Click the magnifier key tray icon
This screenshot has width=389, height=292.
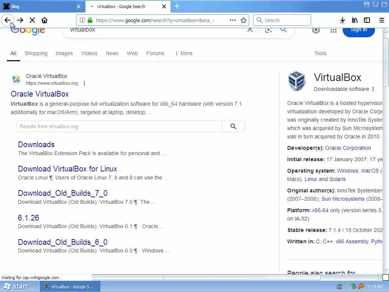pyautogui.click(x=361, y=287)
